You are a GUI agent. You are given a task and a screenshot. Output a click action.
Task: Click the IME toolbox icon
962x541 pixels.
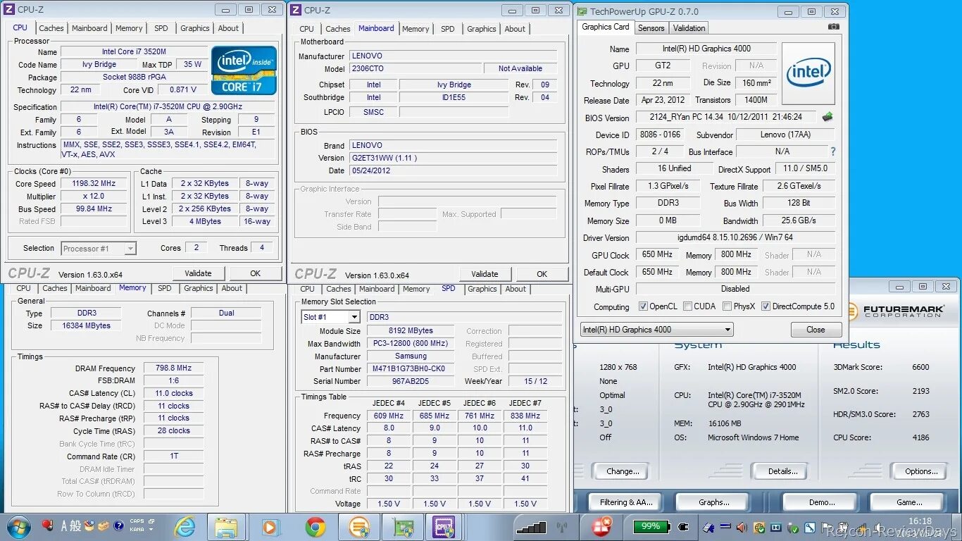(x=104, y=526)
